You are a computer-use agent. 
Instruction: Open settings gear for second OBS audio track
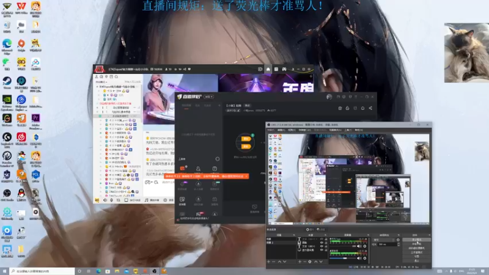(364, 258)
